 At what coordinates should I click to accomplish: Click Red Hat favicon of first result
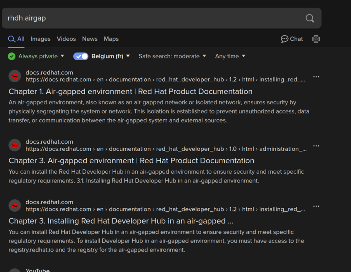tap(15, 76)
